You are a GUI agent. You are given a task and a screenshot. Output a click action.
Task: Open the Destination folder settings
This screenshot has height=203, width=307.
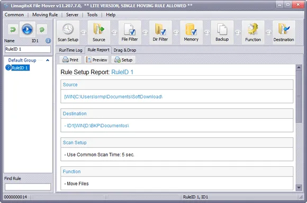coord(284,32)
